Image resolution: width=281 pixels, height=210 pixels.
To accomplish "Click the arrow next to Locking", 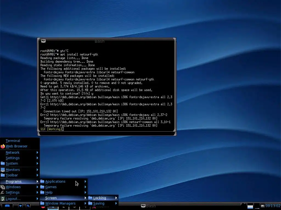I will [x=116, y=198].
